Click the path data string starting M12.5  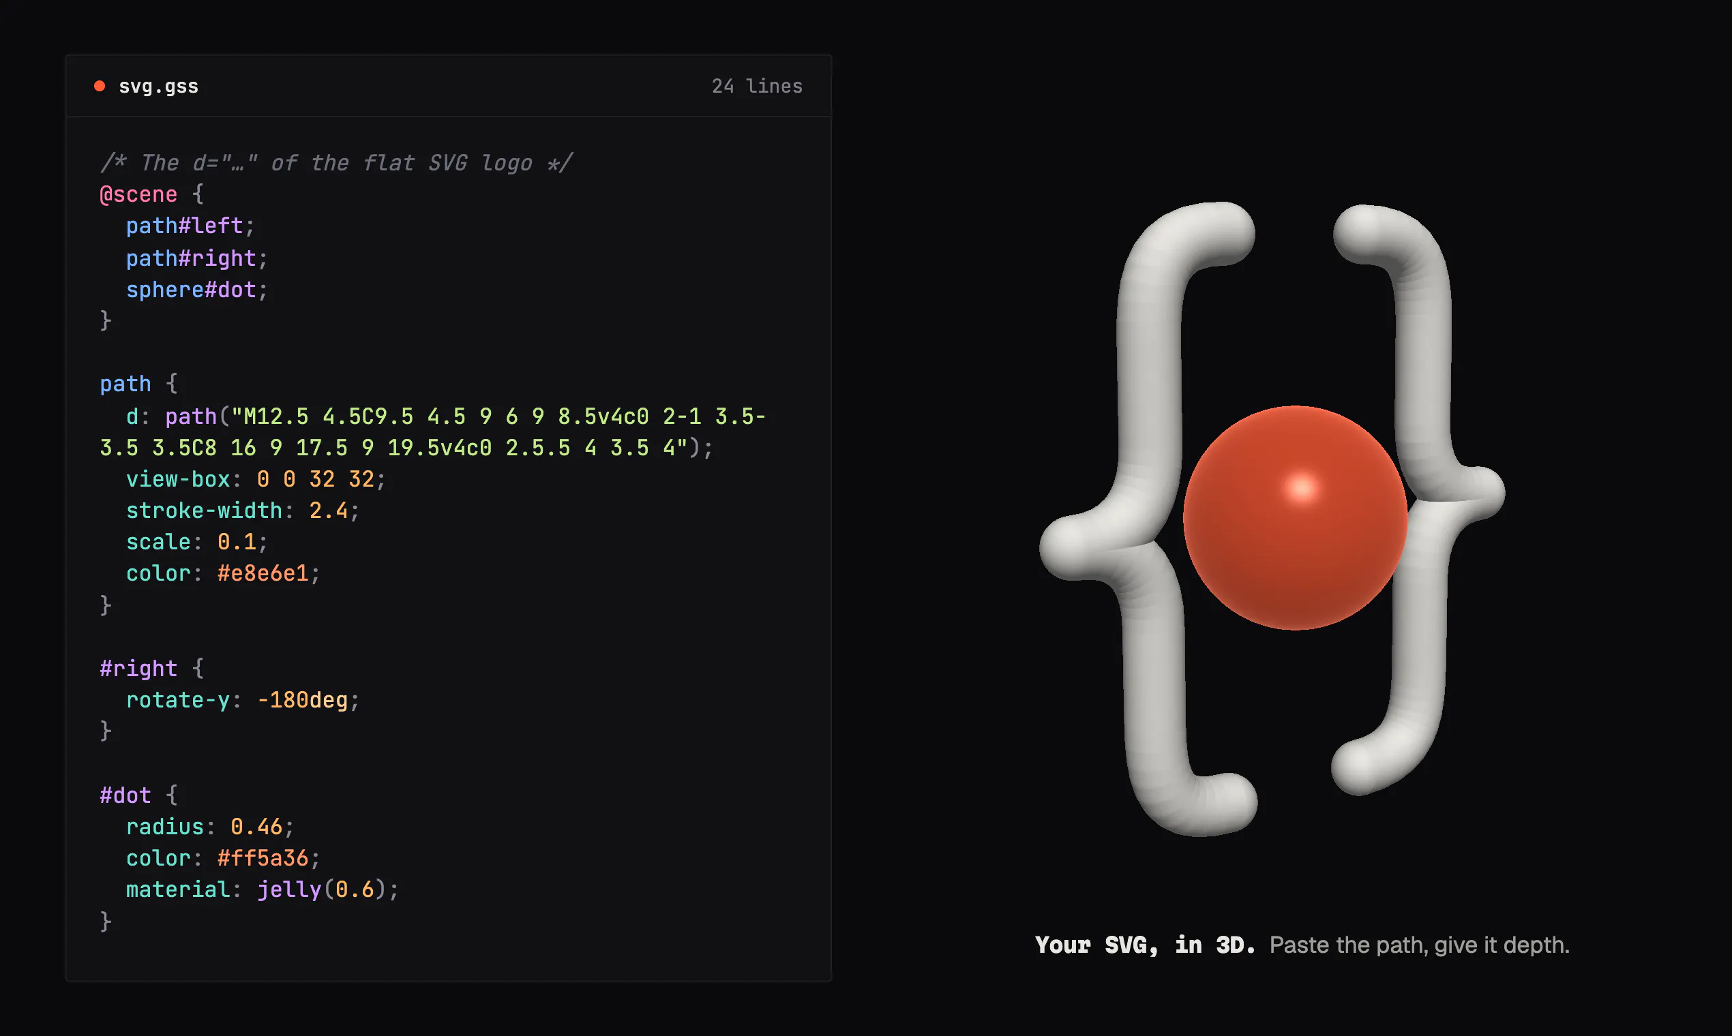[x=433, y=431]
